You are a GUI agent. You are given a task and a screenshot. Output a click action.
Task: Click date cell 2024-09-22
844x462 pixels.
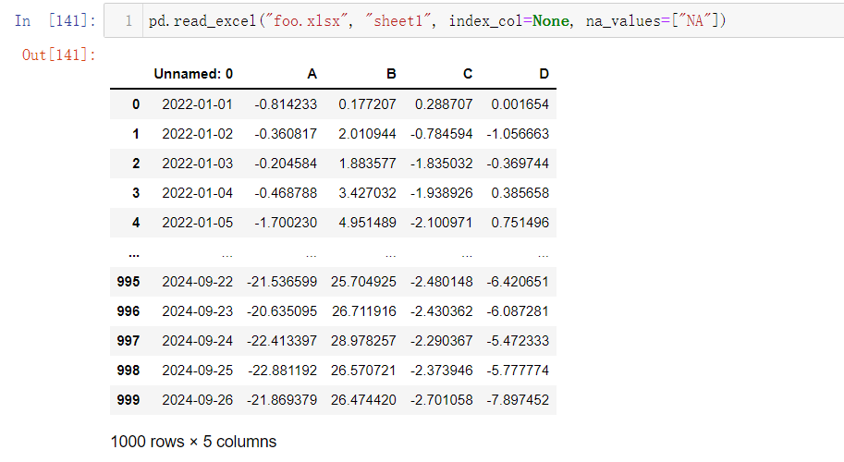(198, 282)
